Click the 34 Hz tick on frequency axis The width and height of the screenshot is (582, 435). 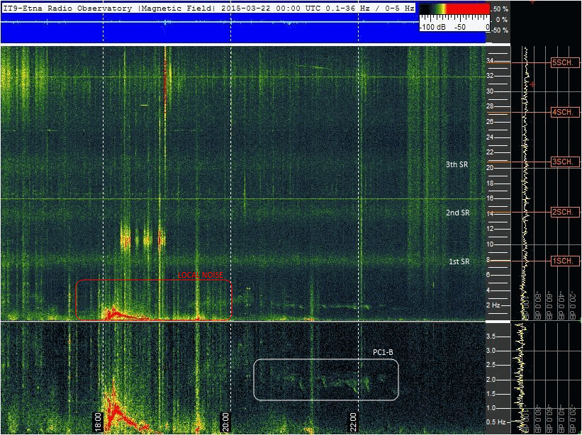click(x=489, y=61)
